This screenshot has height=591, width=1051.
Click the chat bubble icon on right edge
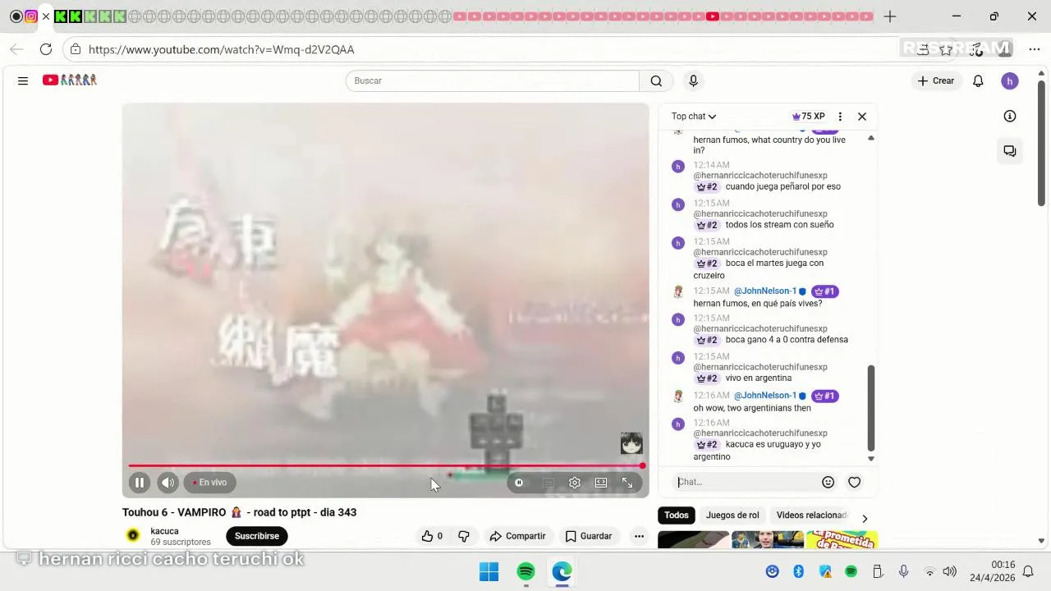pyautogui.click(x=1010, y=151)
